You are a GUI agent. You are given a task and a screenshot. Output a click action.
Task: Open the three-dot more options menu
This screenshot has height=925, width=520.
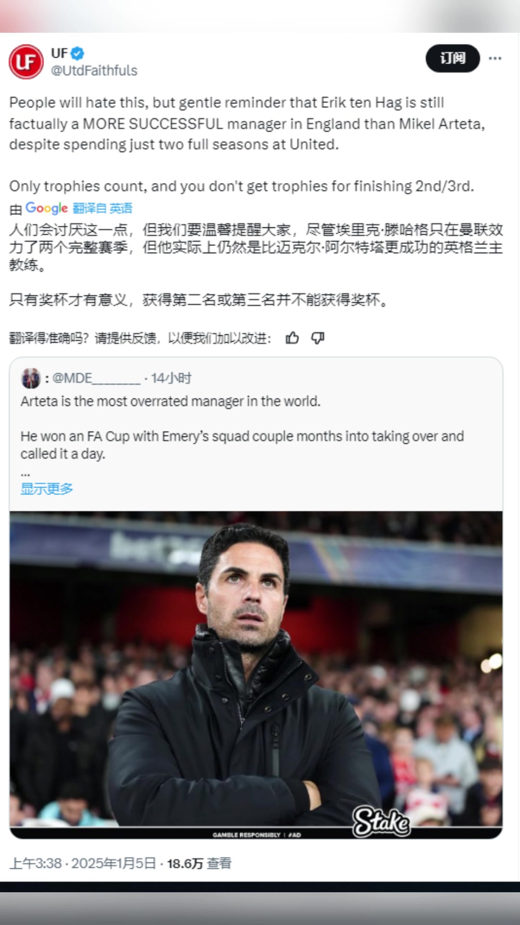click(495, 58)
